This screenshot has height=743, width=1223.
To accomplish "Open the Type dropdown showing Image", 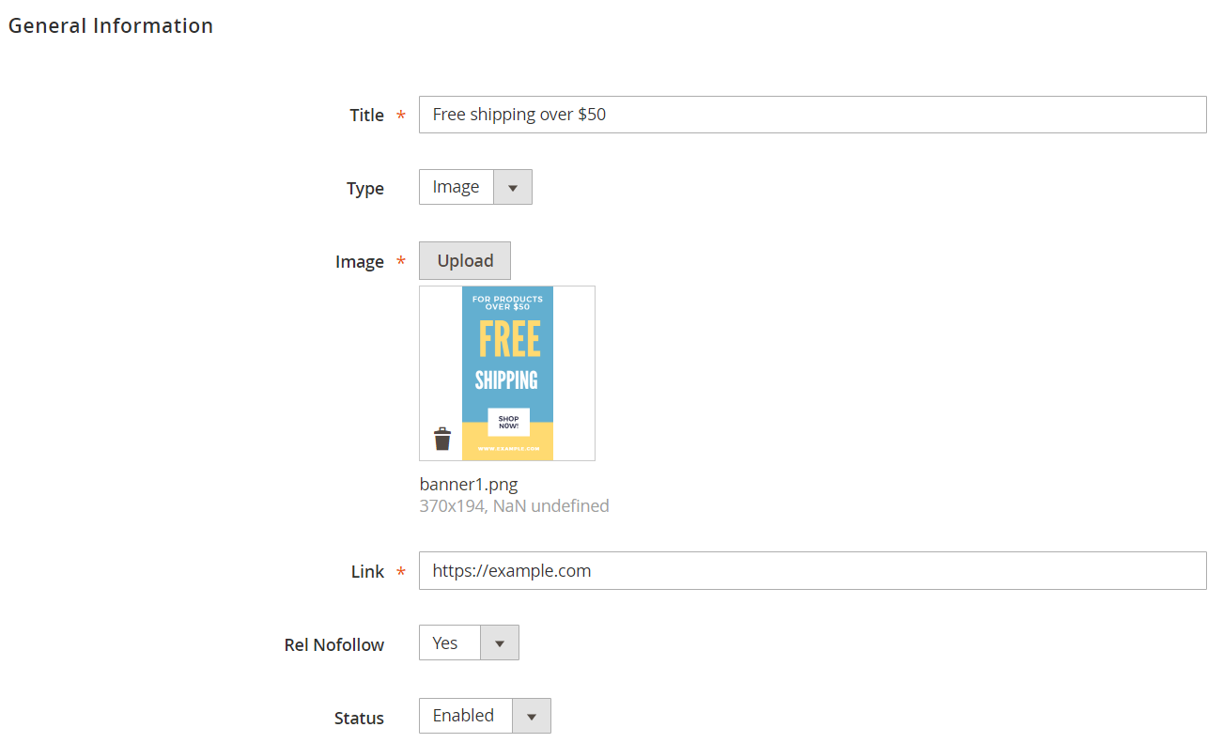I will coord(475,187).
